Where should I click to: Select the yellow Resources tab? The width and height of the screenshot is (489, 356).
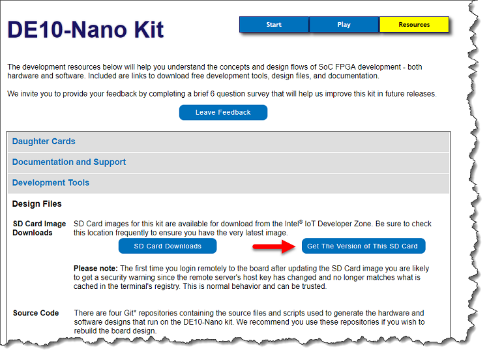tap(414, 25)
